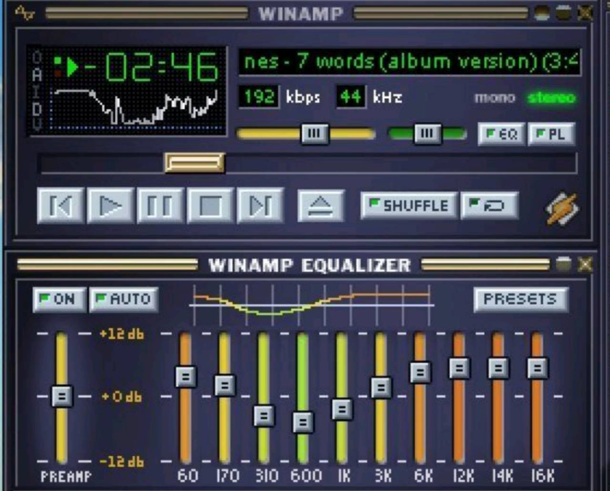This screenshot has width=610, height=491.
Task: Click the spectrum visualization display
Action: point(135,109)
